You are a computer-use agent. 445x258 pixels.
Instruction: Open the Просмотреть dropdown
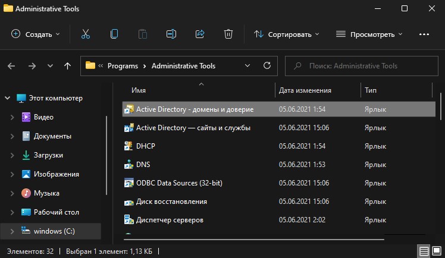click(369, 34)
